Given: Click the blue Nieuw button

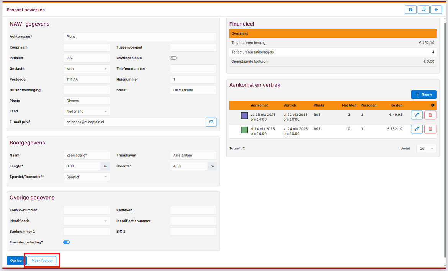Looking at the screenshot, I should pos(423,94).
